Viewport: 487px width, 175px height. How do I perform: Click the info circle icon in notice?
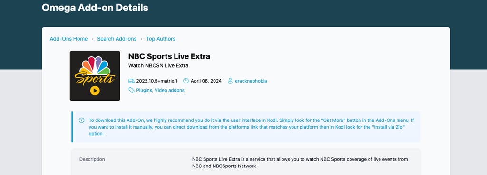[81, 120]
